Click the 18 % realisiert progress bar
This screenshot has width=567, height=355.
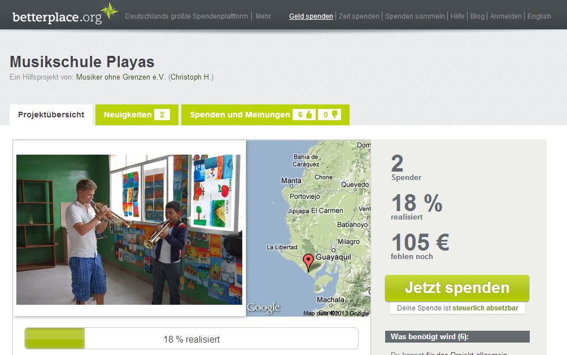pos(191,339)
